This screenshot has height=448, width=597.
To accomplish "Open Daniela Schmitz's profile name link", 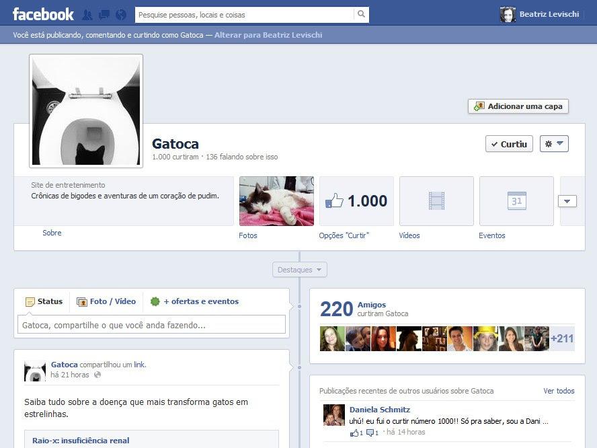I will 380,410.
